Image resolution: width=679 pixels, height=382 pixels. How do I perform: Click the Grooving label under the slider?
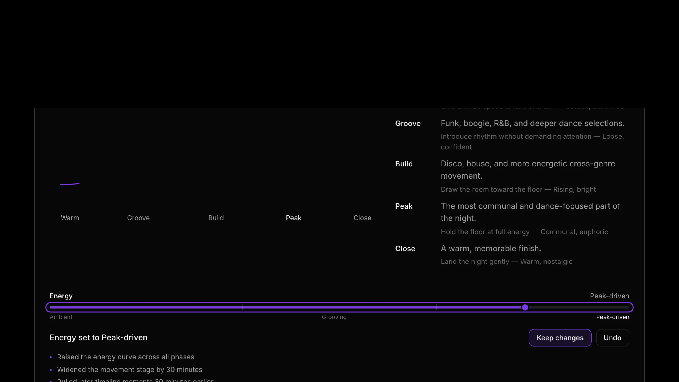click(x=334, y=317)
